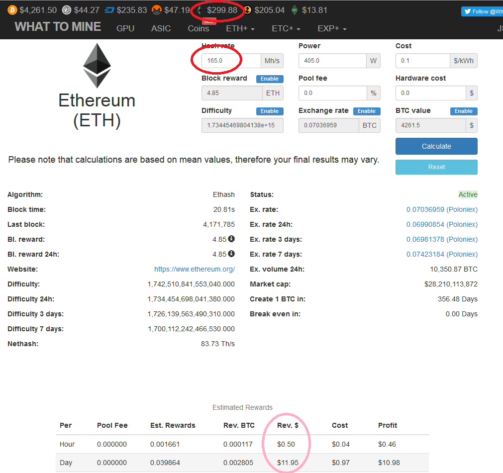Click the Calculate button

tap(436, 146)
